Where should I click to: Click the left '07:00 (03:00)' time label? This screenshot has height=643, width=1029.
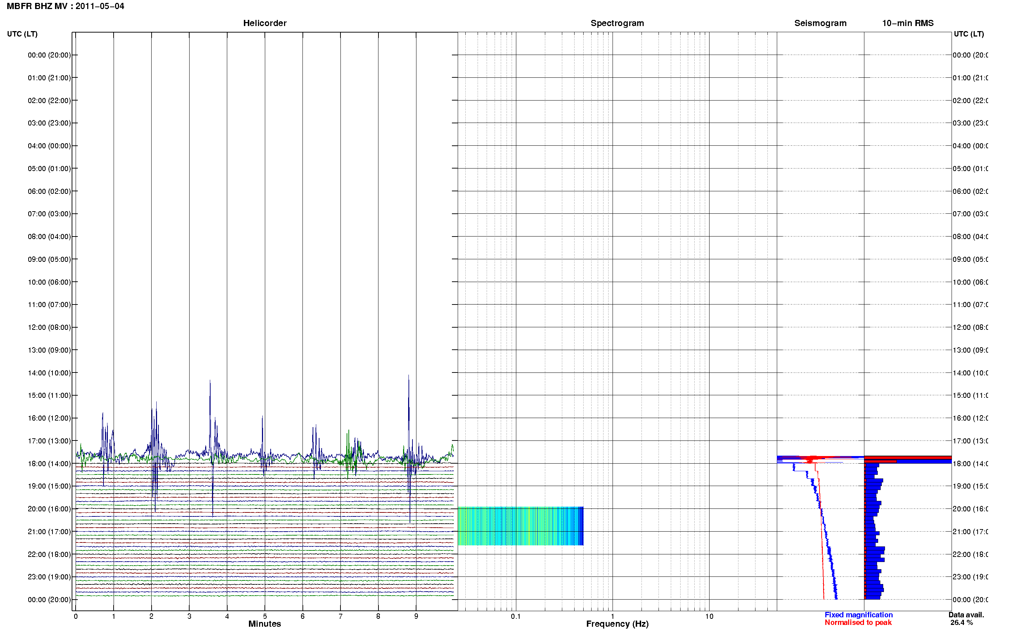49,214
